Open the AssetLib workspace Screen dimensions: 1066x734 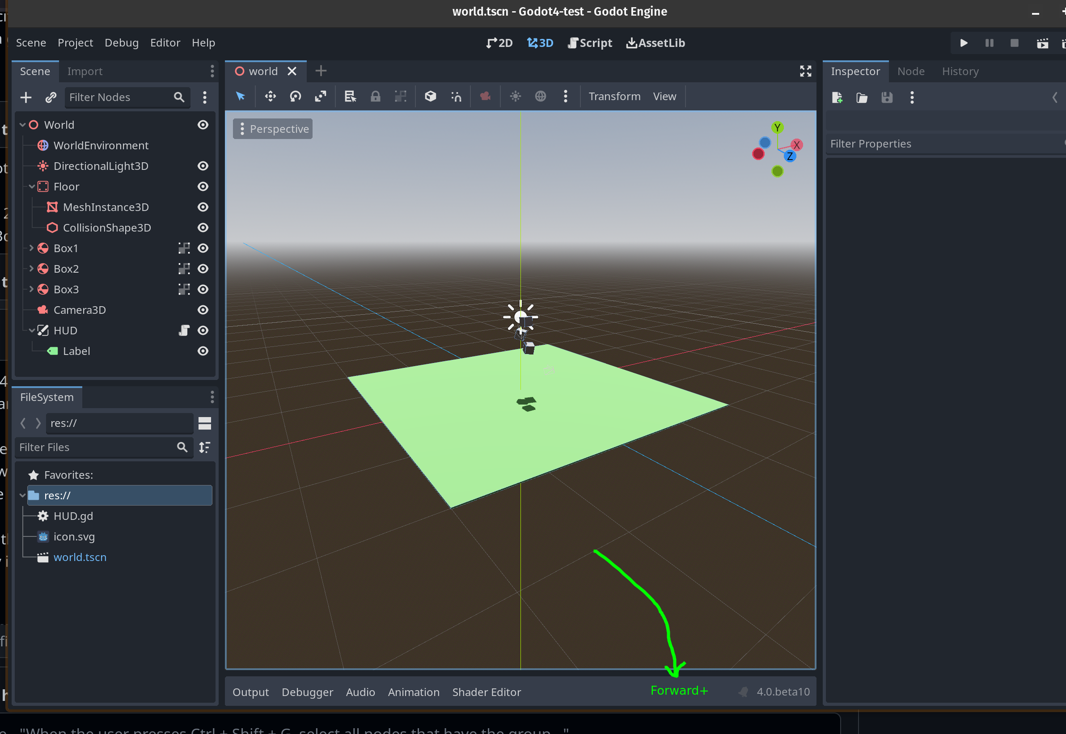pyautogui.click(x=655, y=42)
